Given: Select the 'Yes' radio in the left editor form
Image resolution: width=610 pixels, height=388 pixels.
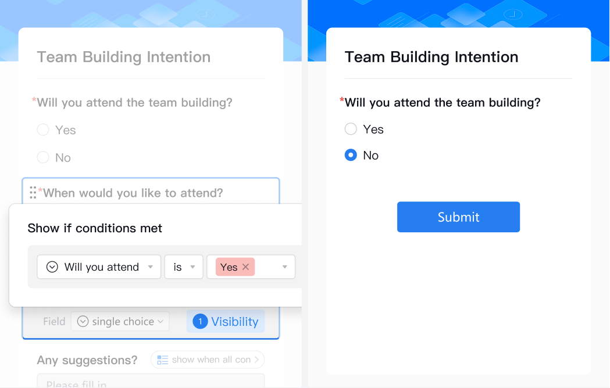Looking at the screenshot, I should (43, 130).
